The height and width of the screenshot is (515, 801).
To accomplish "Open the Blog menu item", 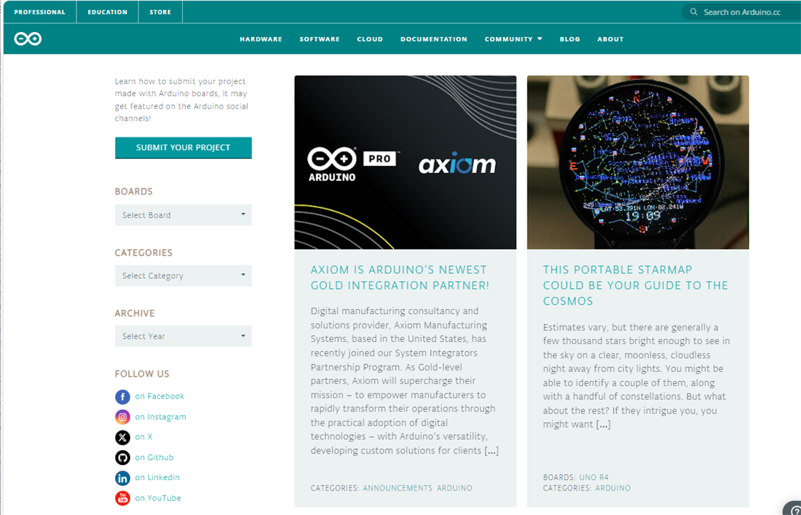I will (569, 39).
